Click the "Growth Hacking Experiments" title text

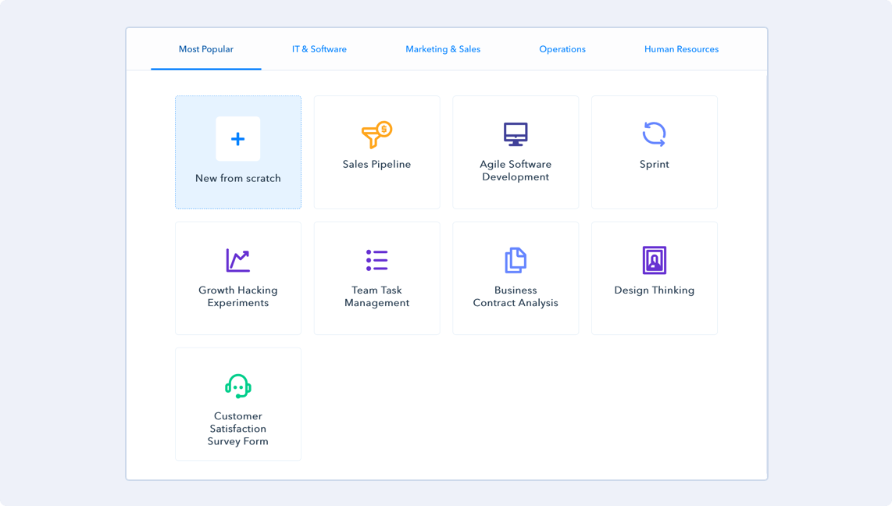coord(237,297)
